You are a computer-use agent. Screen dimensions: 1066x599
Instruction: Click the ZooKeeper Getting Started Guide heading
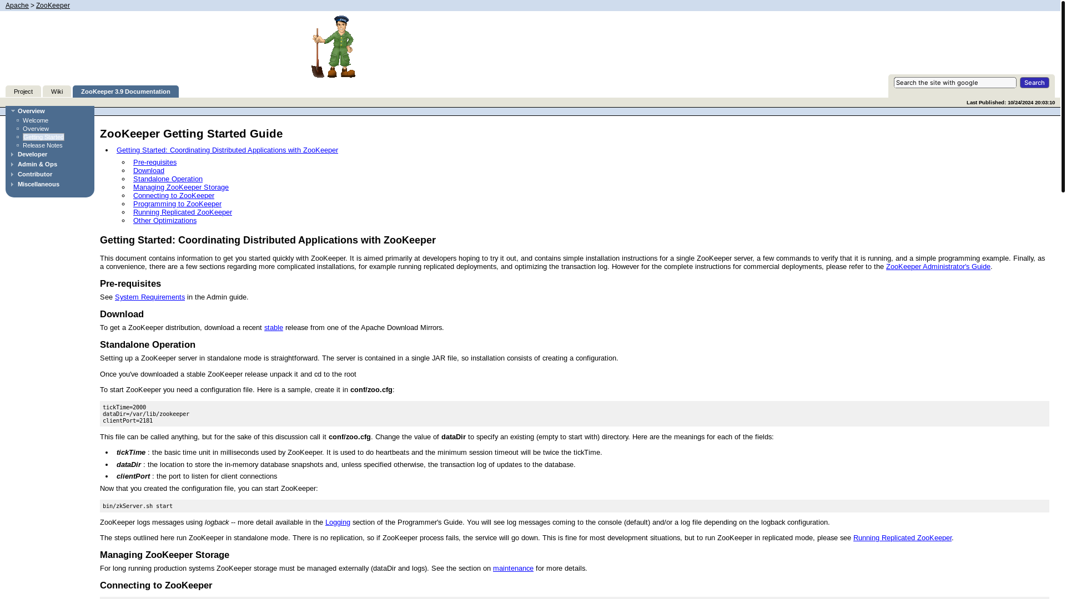[x=191, y=134]
